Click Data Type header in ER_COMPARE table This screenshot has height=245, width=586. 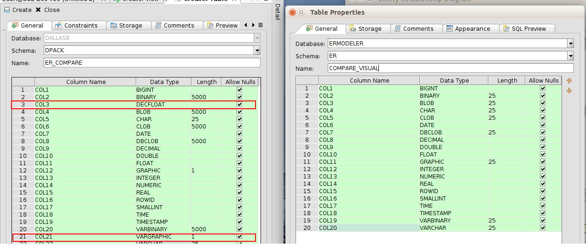(x=163, y=82)
